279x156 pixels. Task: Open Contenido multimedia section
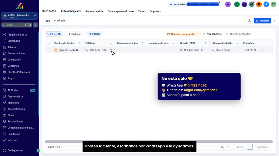click(21, 128)
